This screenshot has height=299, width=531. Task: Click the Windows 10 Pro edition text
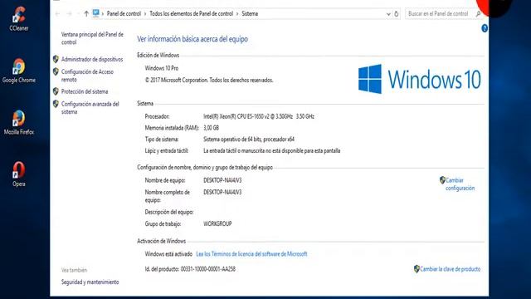pos(162,68)
